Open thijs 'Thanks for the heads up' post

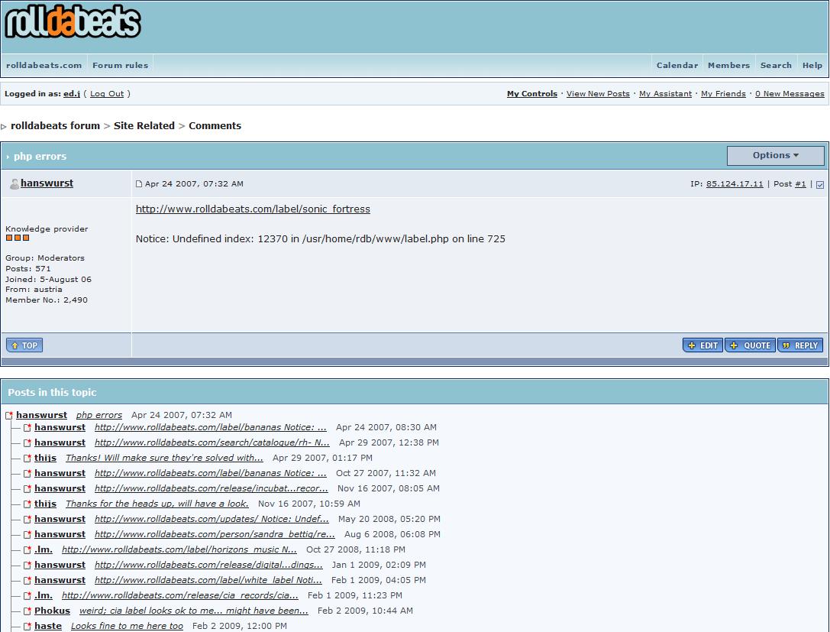(157, 504)
